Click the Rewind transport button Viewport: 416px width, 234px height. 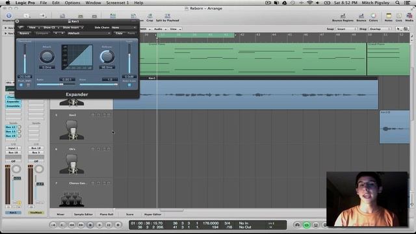71,225
